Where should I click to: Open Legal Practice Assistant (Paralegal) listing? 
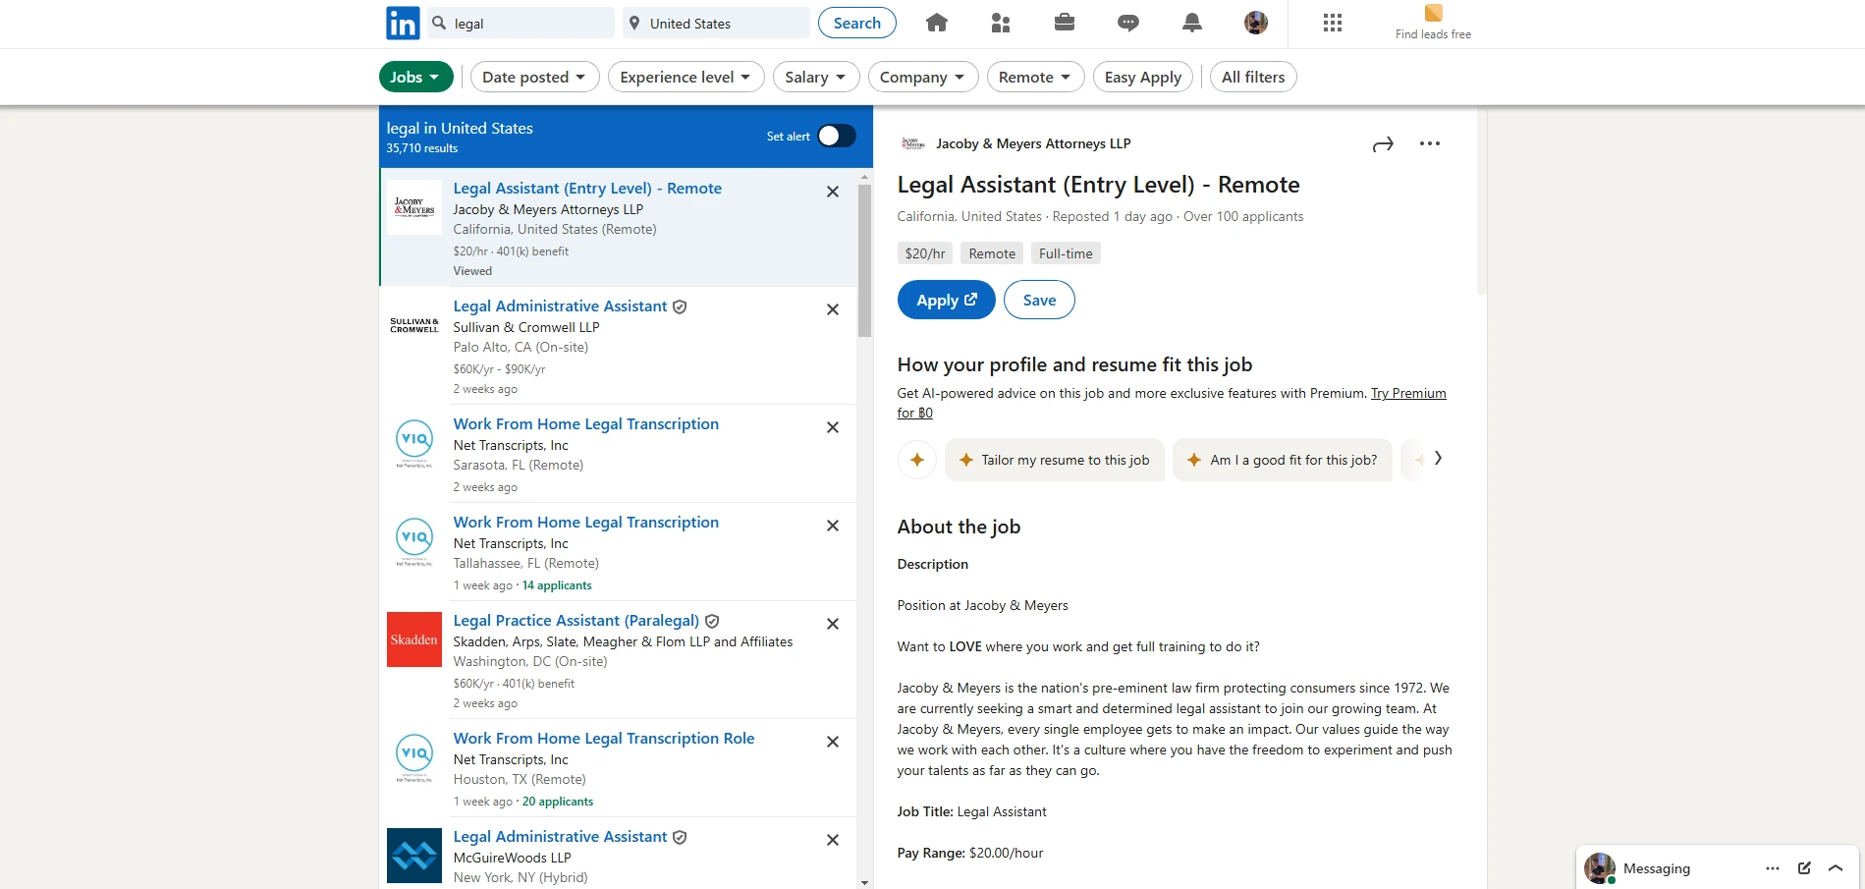pyautogui.click(x=576, y=620)
